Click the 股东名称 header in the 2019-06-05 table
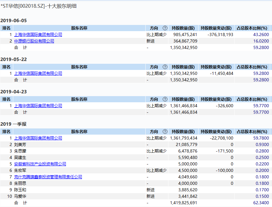This screenshot has height=207, width=272. (79, 28)
